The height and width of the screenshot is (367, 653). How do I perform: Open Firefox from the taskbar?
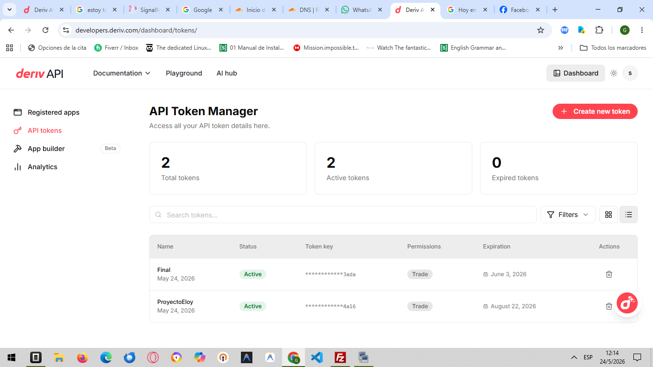click(x=83, y=357)
